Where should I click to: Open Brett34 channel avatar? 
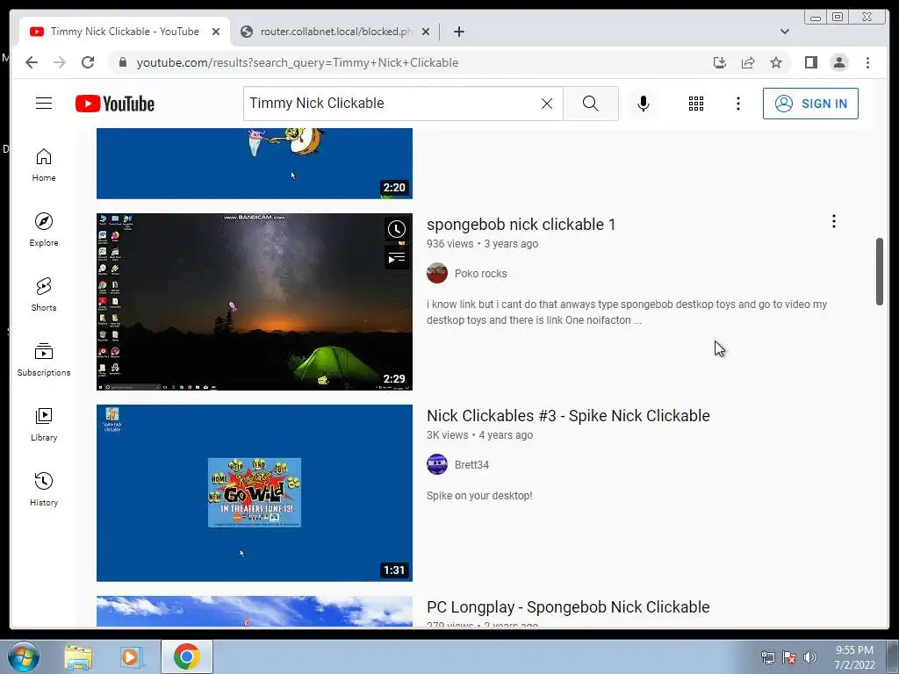pyautogui.click(x=437, y=464)
